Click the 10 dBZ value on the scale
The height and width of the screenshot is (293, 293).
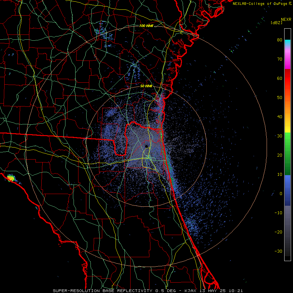pos(280,174)
